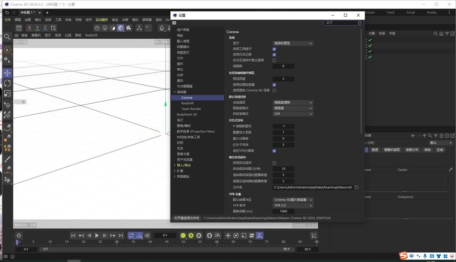
Task: Collapse the renderer tree group above Corona
Action: pyautogui.click(x=175, y=92)
